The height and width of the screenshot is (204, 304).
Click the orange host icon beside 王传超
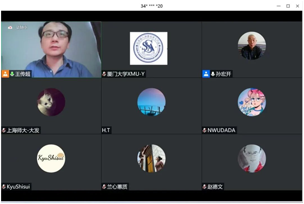(5, 74)
